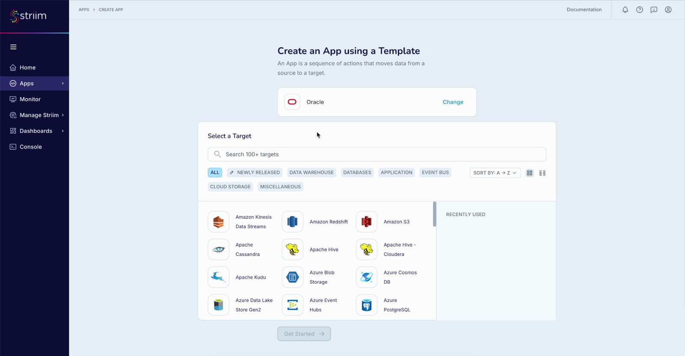Viewport: 685px width, 356px height.
Task: Open the notifications bell icon
Action: click(625, 10)
